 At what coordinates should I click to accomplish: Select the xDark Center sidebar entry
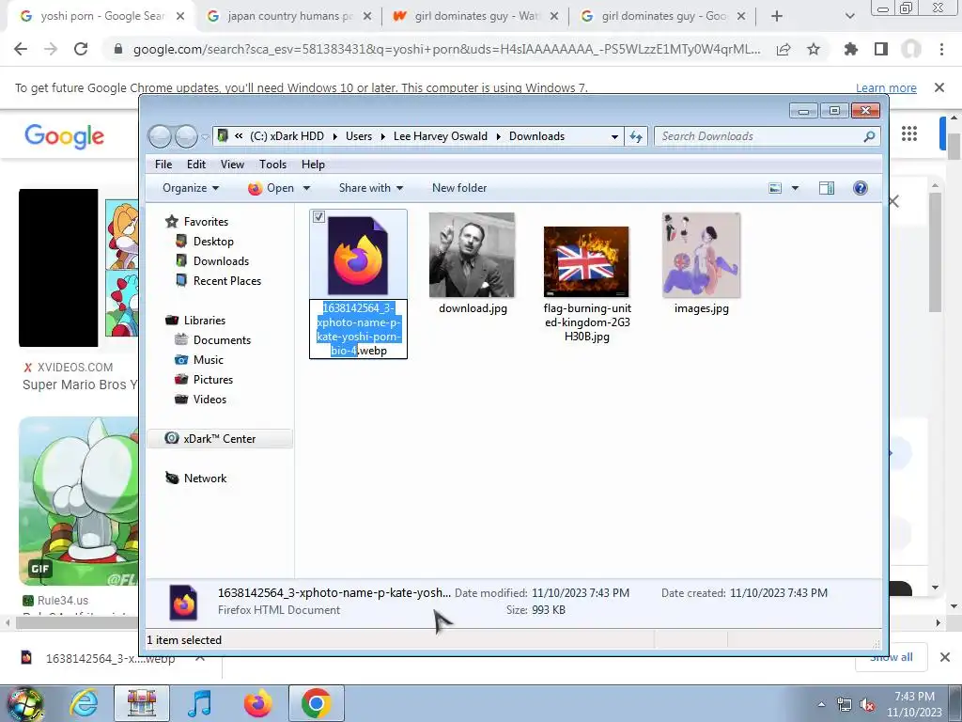pyautogui.click(x=220, y=438)
